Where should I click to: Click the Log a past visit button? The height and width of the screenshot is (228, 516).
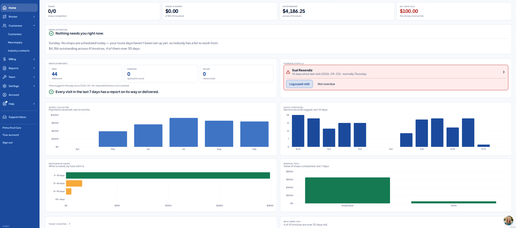point(299,84)
